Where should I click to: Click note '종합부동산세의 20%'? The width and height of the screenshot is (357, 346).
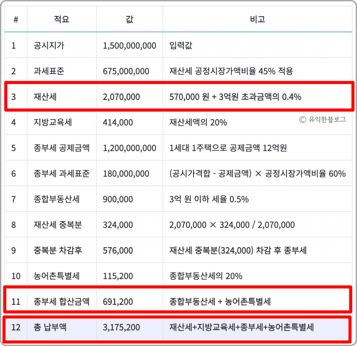tap(206, 276)
